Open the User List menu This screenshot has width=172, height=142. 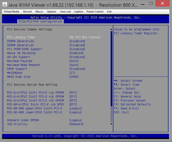pyautogui.click(x=65, y=12)
